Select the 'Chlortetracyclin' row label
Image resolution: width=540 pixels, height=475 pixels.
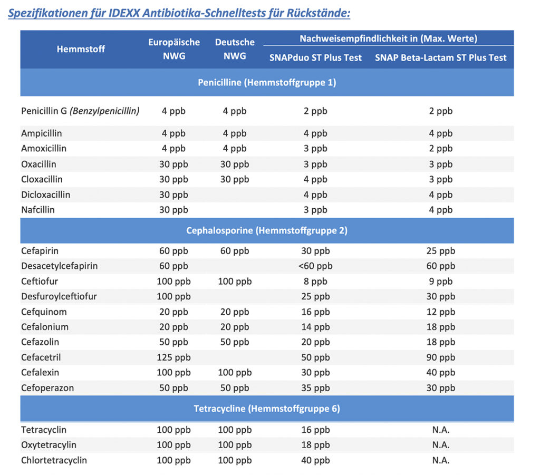(x=54, y=460)
